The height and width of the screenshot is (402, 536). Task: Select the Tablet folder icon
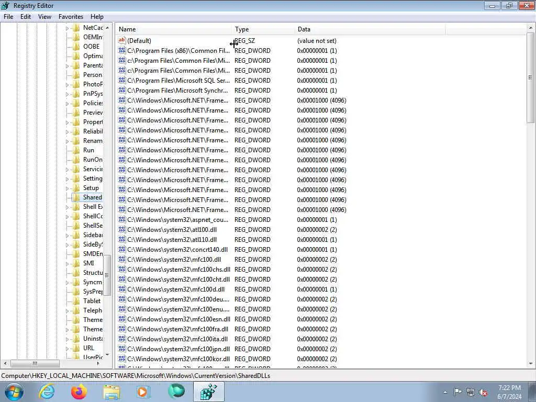click(x=76, y=301)
